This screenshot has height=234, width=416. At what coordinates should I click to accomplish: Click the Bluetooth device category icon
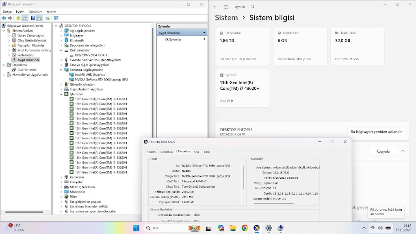click(66, 40)
